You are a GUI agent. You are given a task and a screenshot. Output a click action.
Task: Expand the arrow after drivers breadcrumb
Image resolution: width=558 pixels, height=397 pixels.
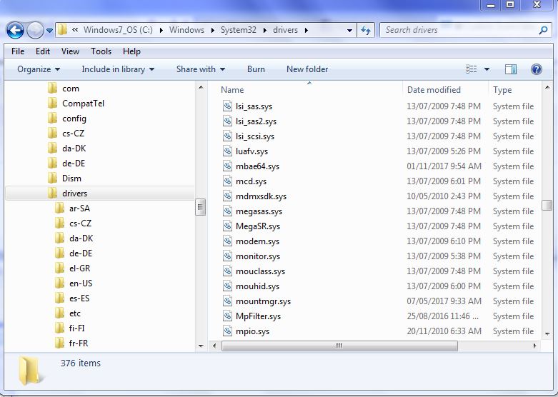(306, 30)
